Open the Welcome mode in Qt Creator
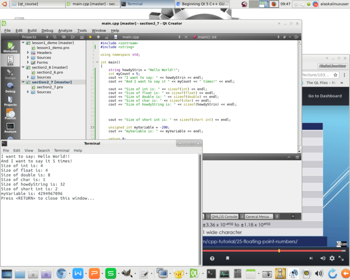This screenshot has height=280, width=350. pyautogui.click(x=10, y=47)
